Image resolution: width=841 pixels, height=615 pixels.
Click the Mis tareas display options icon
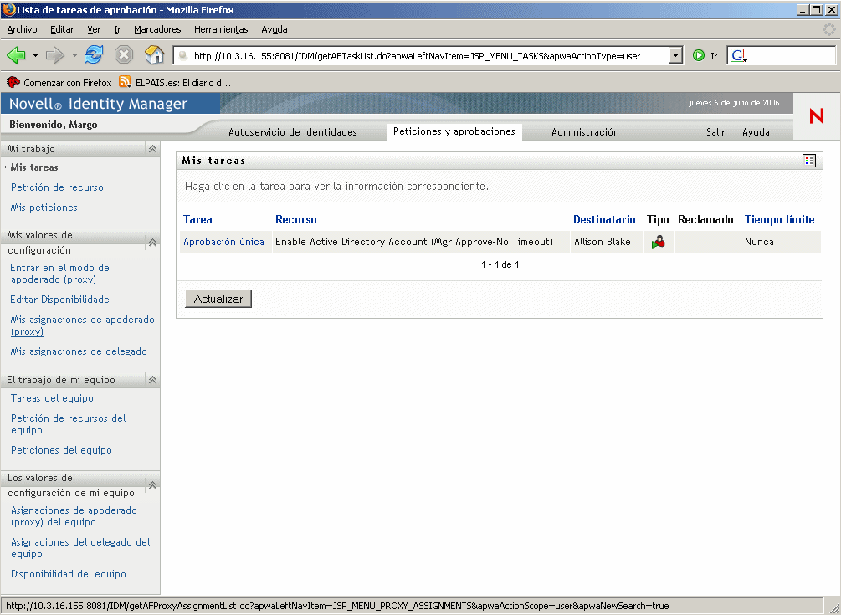click(x=809, y=161)
